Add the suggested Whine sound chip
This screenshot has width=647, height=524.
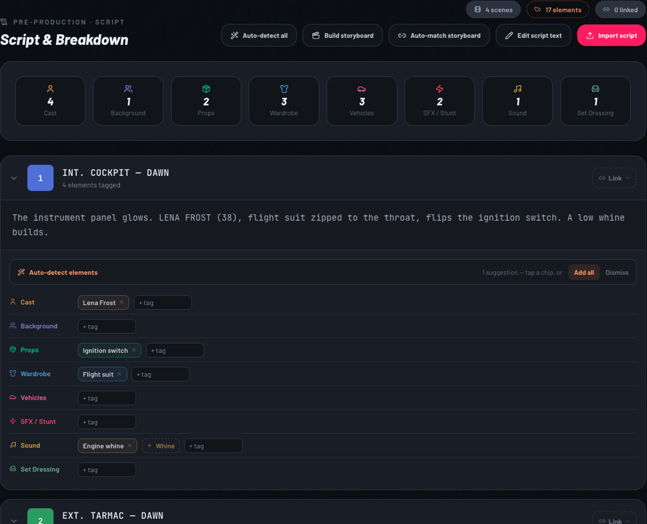click(x=161, y=445)
